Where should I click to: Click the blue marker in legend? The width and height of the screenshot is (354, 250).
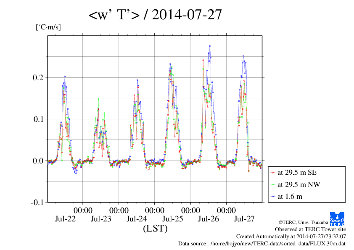273,197
